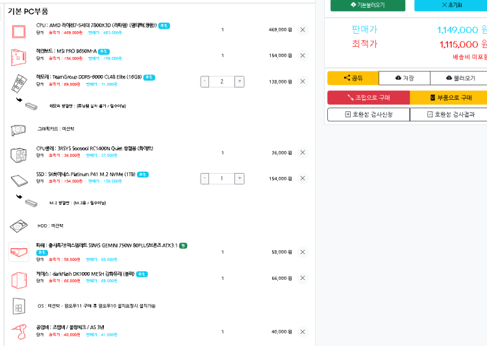Click the CPU cooler part icon
Viewport: 487px width, 346px height.
pos(19,156)
